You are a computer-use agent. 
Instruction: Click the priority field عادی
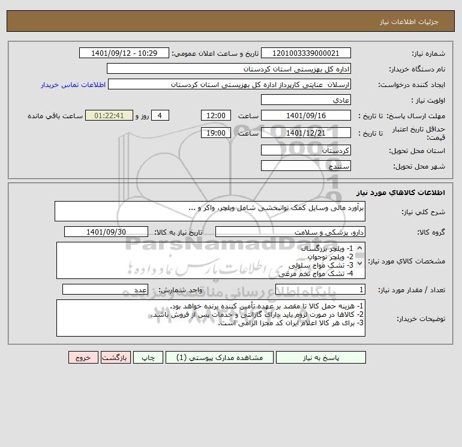pos(306,100)
